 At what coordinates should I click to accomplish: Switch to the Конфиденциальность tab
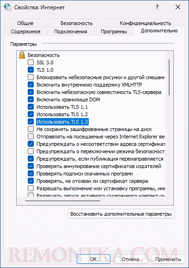(145, 23)
